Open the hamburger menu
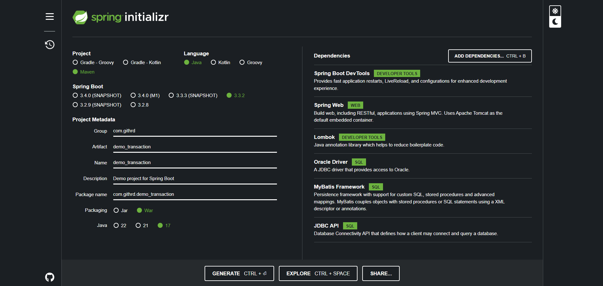 [50, 16]
